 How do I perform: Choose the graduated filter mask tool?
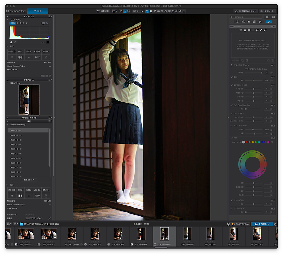249,30
